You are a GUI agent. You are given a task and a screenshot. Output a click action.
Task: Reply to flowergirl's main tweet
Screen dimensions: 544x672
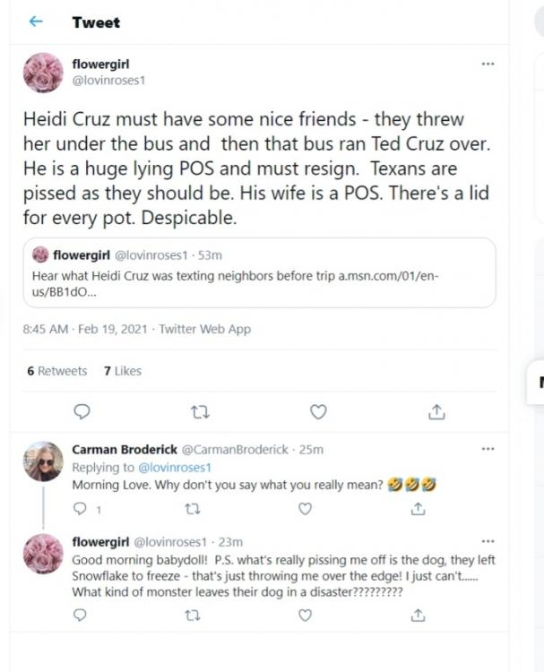[81, 411]
